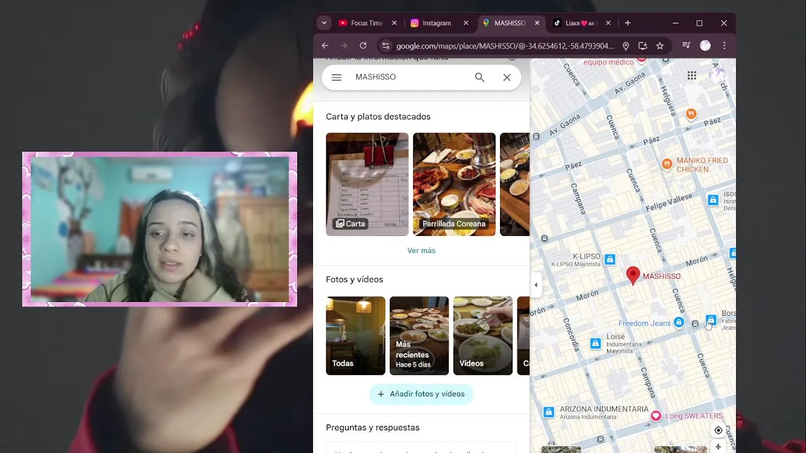This screenshot has height=453, width=806.
Task: Open the tab search dropdown
Action: point(324,23)
